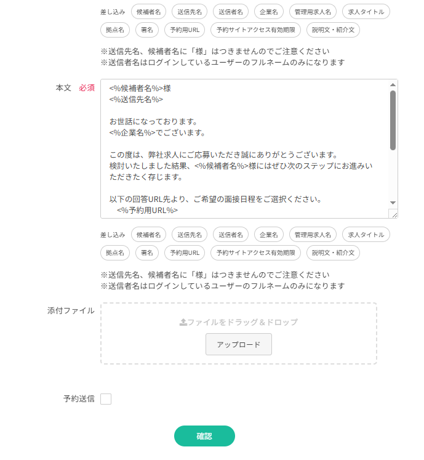
Task: Click upper 送信者名 merge tag
Action: (231, 12)
